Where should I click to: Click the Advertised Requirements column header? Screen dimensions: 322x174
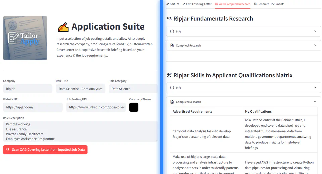coord(206,111)
